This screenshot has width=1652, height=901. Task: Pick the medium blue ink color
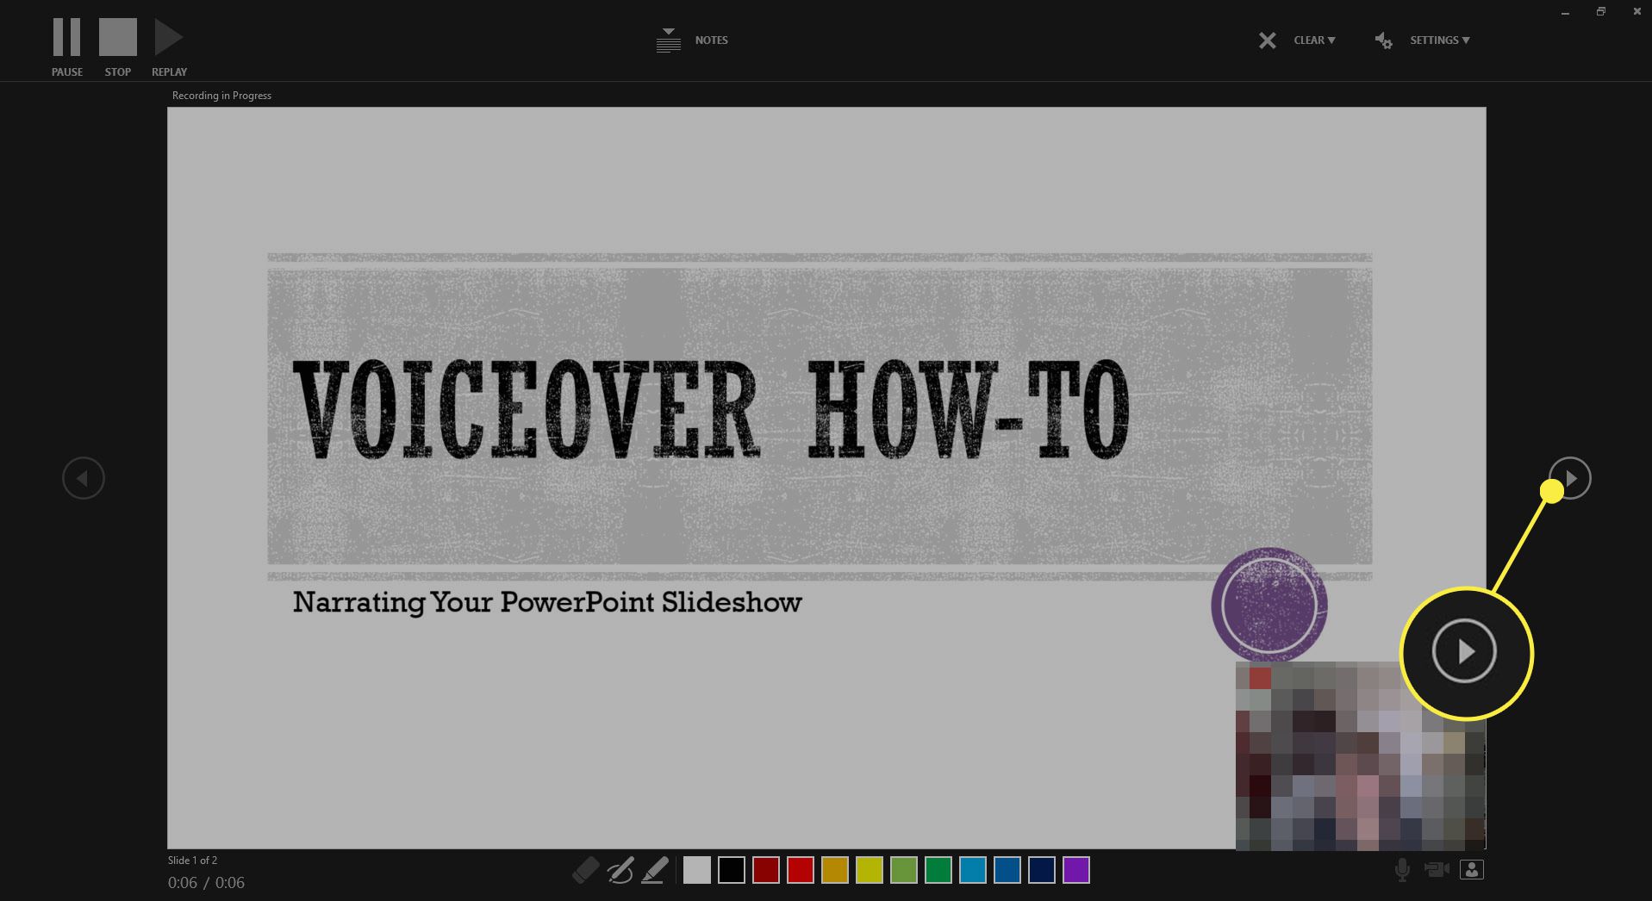pos(1007,870)
